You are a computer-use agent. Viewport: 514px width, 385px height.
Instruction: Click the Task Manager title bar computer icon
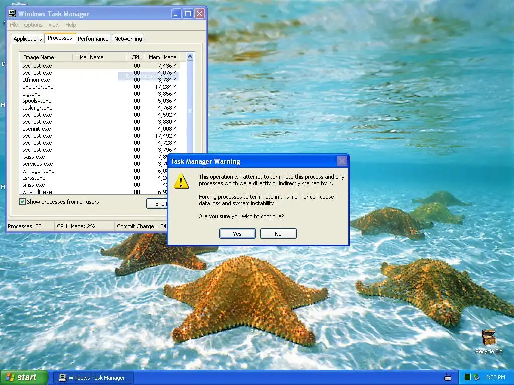12,14
